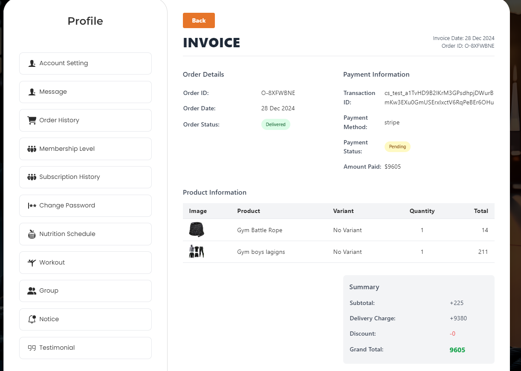
Task: Click the Workout figure icon
Action: click(32, 262)
